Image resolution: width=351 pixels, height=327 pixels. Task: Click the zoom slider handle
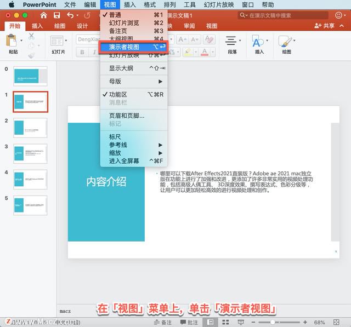(x=273, y=322)
